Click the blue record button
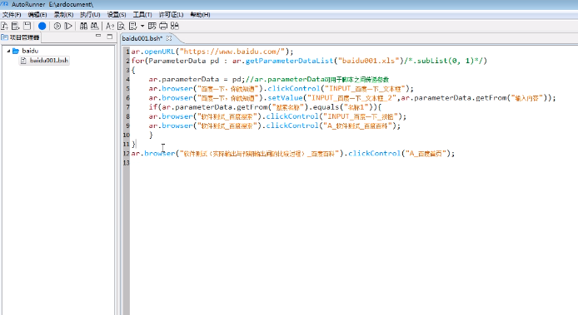 [42, 26]
